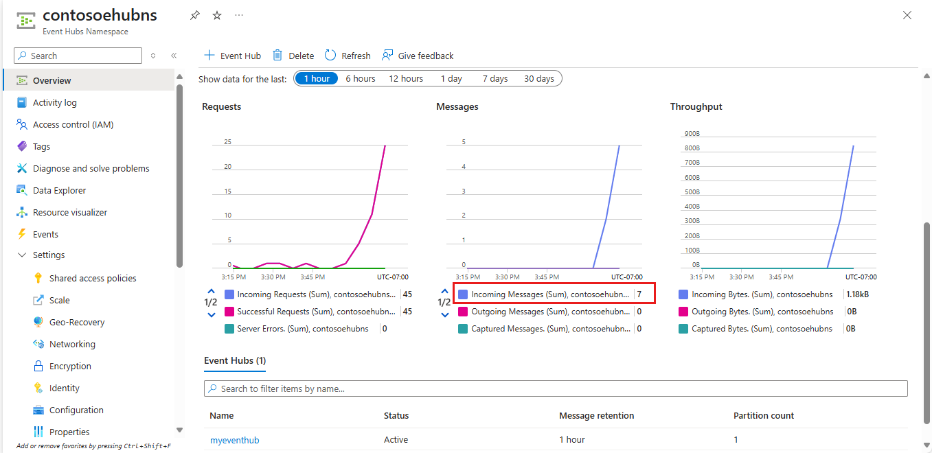
Task: Click the Incoming Messages legend color swatch
Action: (x=463, y=294)
